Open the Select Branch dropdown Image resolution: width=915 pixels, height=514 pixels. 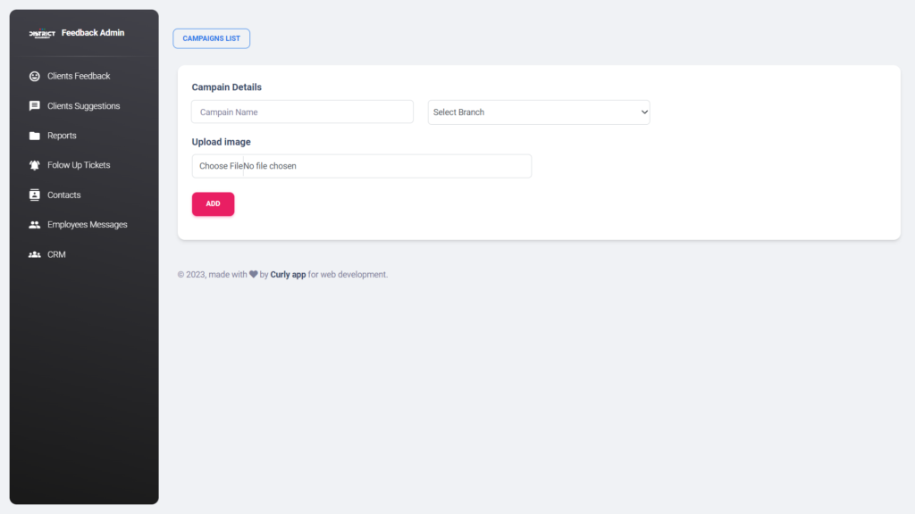pos(539,112)
